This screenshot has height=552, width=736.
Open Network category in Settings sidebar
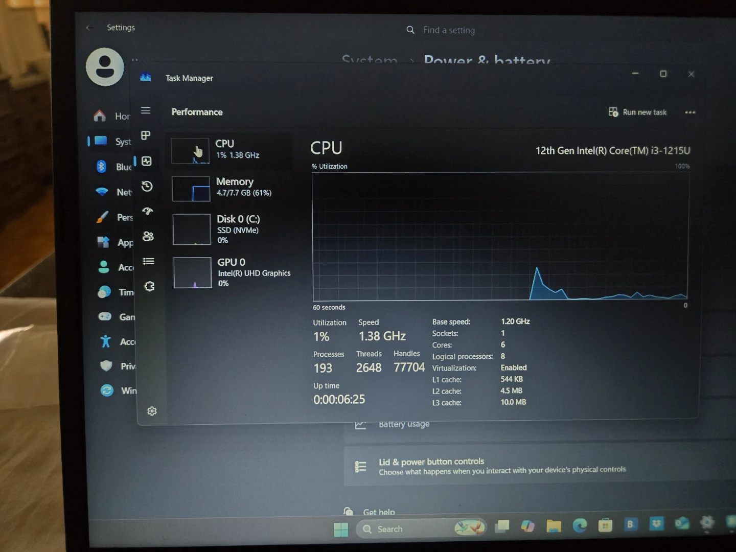pos(113,192)
